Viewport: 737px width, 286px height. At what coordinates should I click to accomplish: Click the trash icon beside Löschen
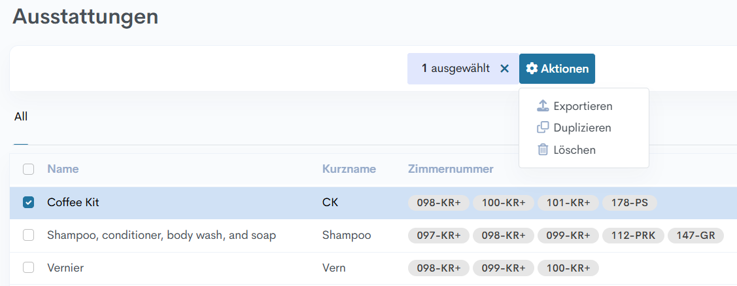542,150
